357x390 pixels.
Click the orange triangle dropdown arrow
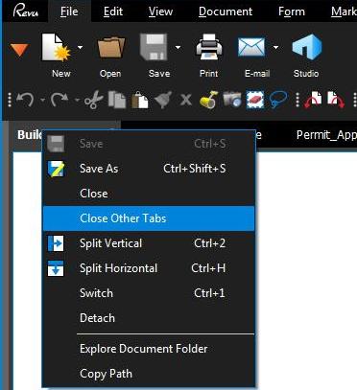click(20, 50)
